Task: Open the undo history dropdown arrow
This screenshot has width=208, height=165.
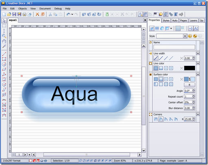Action: pos(72,14)
